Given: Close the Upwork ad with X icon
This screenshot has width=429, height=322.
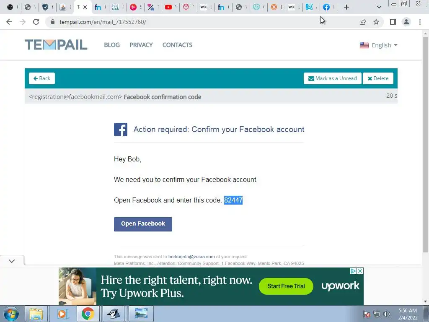Looking at the screenshot, I should point(360,271).
